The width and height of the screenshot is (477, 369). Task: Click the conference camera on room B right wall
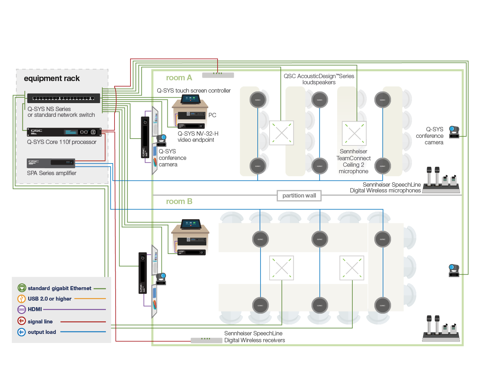(454, 271)
